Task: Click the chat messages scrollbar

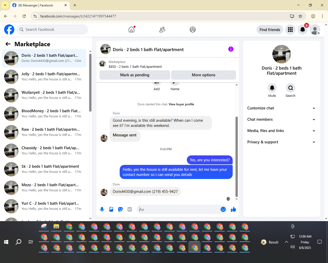Action: (237, 157)
